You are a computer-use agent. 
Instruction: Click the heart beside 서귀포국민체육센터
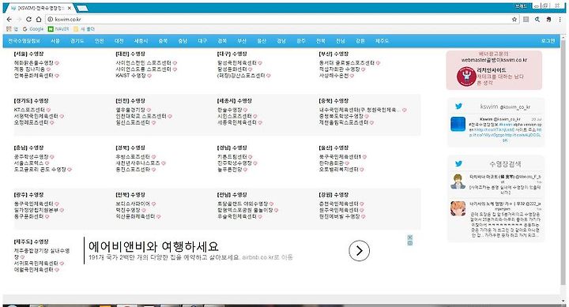(62, 264)
